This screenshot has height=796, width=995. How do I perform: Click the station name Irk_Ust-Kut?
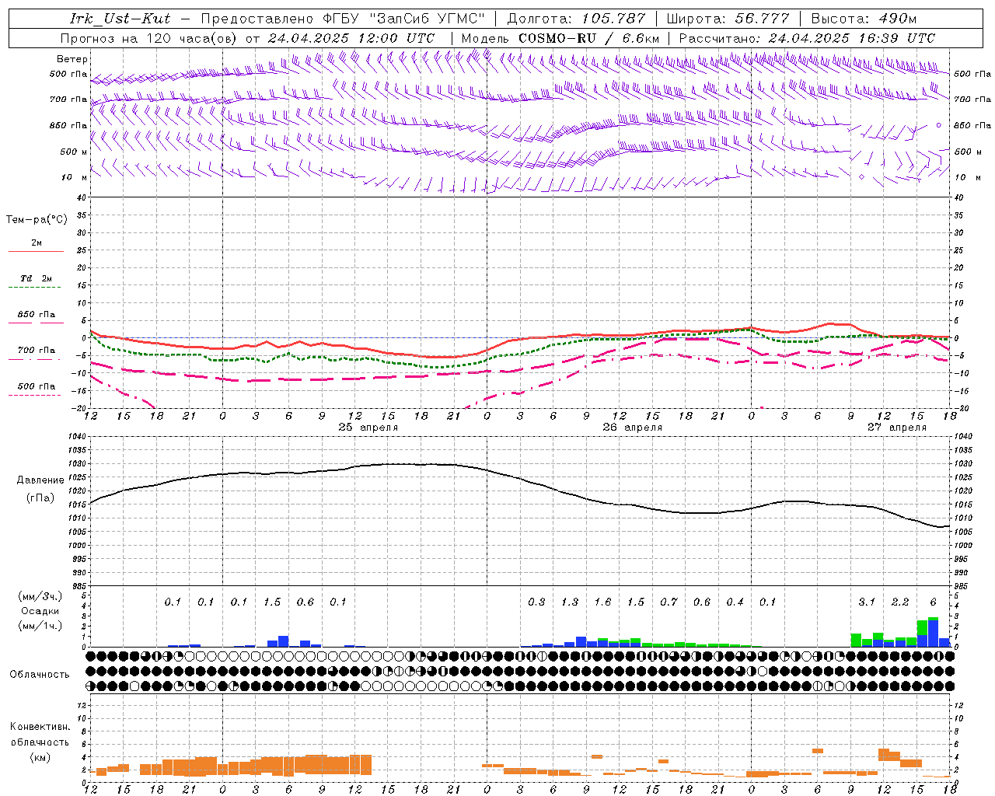click(120, 19)
